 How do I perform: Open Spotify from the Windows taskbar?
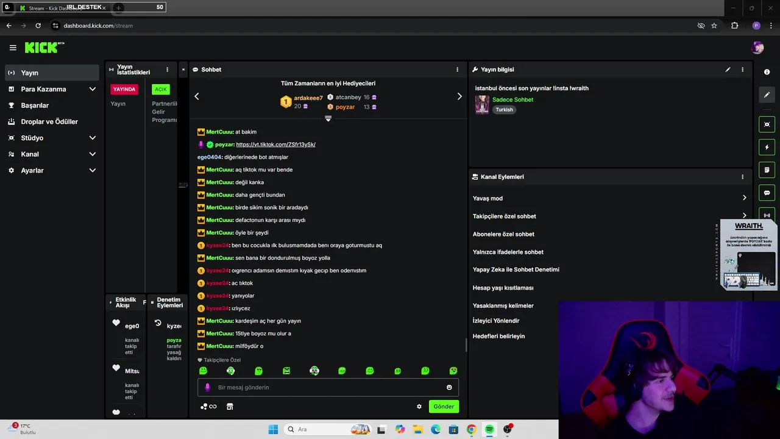coord(489,429)
